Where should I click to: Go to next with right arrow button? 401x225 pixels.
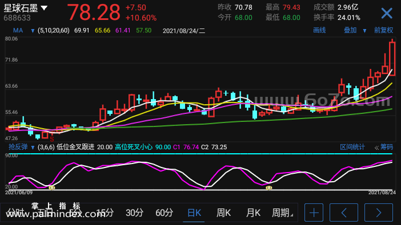coord(379,212)
